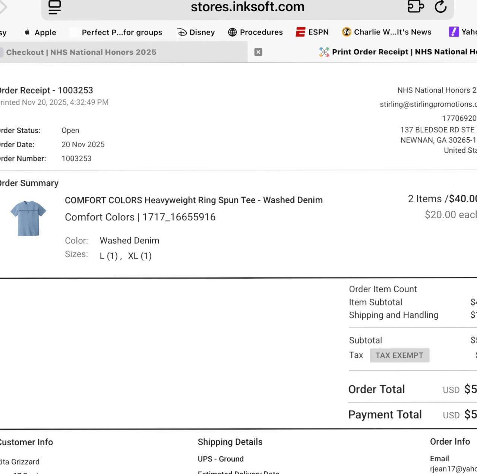Click the UPS - Ground shipping method
Viewport: 477px width, 474px height.
coord(221,459)
